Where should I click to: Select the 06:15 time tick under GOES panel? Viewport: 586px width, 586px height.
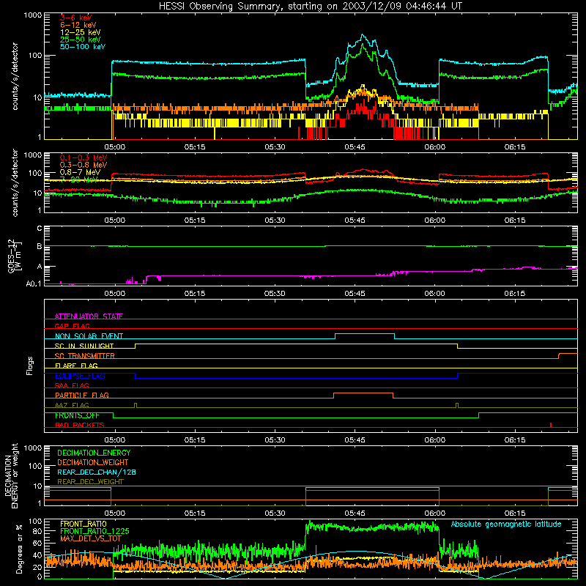point(515,294)
